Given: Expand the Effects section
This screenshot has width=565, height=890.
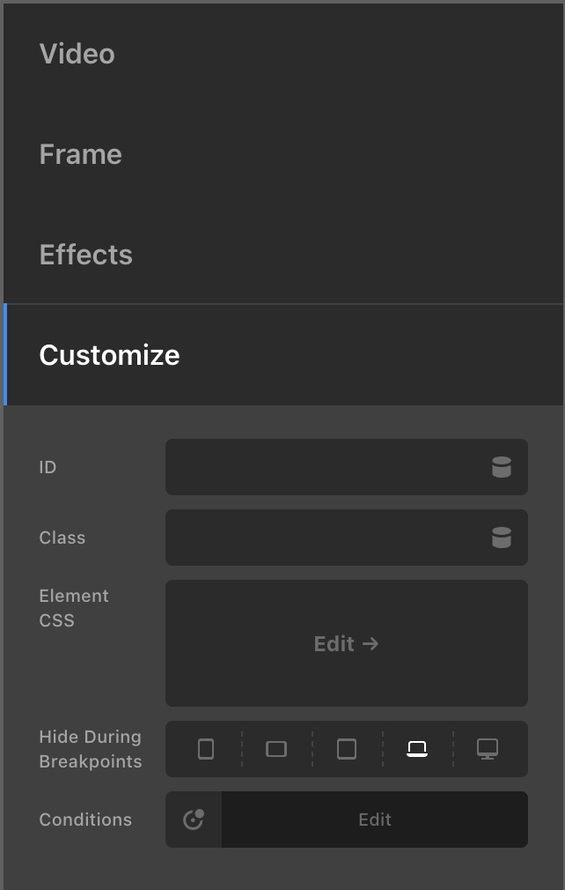Looking at the screenshot, I should (x=86, y=255).
